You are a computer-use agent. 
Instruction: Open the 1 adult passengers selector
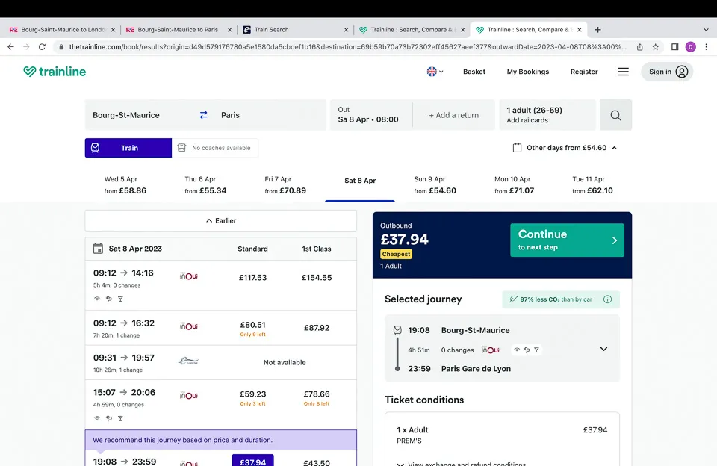tap(547, 115)
